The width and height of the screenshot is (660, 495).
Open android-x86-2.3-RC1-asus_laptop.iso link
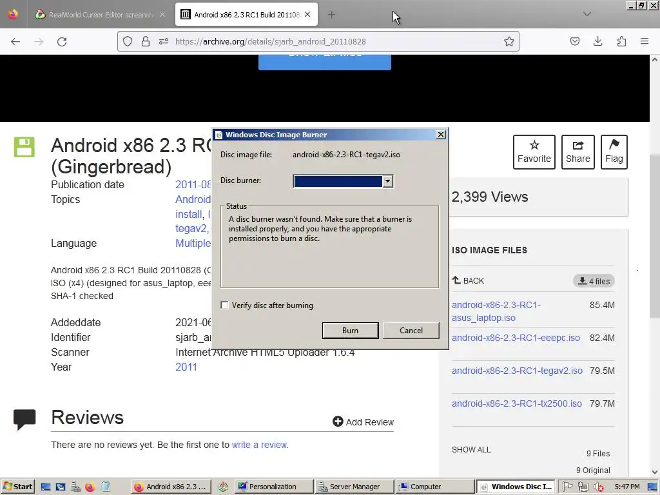coord(496,311)
